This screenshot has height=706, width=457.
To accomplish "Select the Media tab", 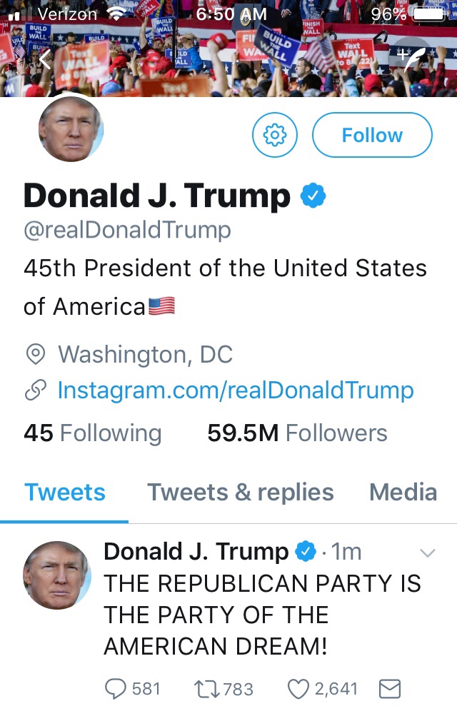I will [x=403, y=493].
